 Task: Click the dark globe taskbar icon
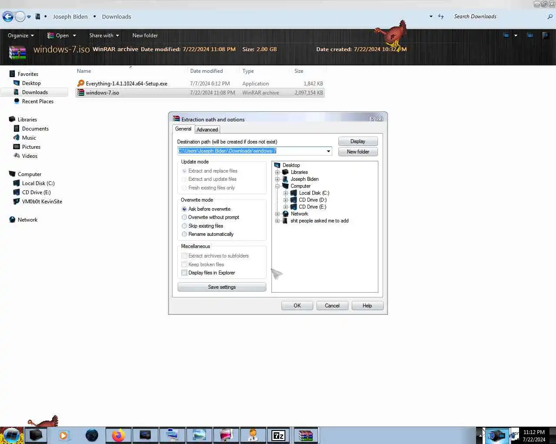[92, 435]
